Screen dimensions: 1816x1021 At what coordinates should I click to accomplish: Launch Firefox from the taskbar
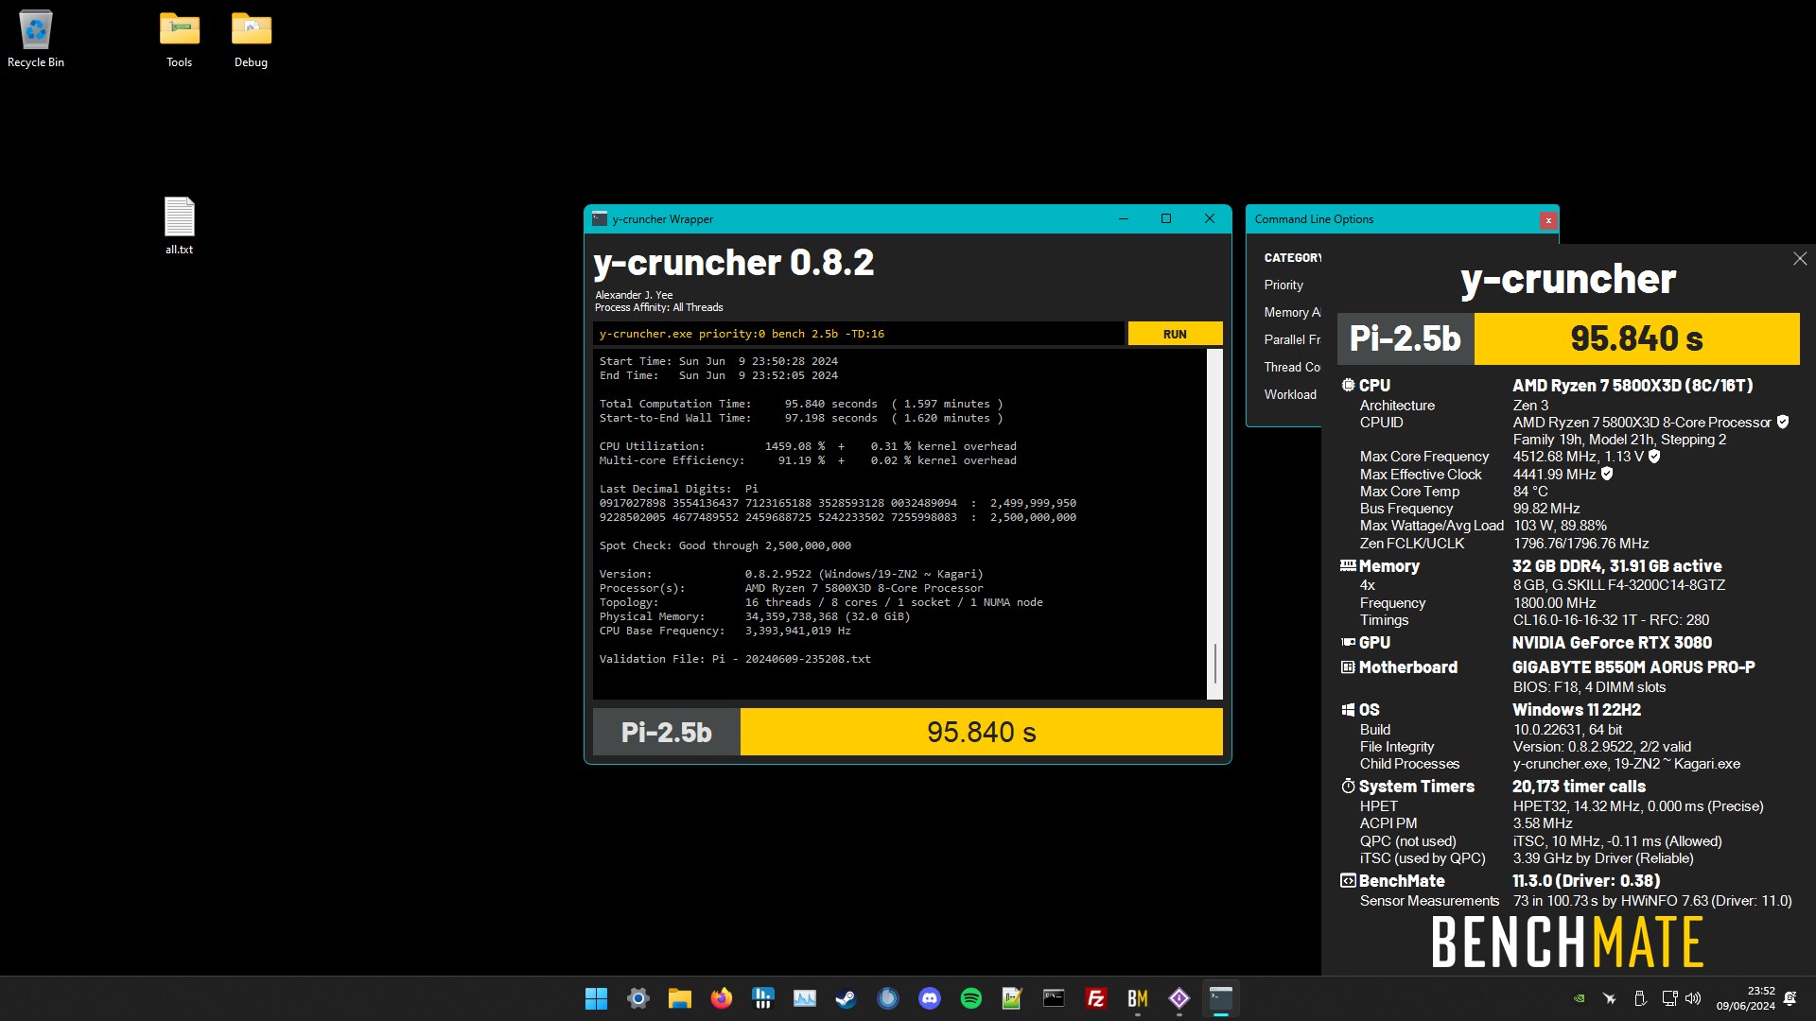722,998
